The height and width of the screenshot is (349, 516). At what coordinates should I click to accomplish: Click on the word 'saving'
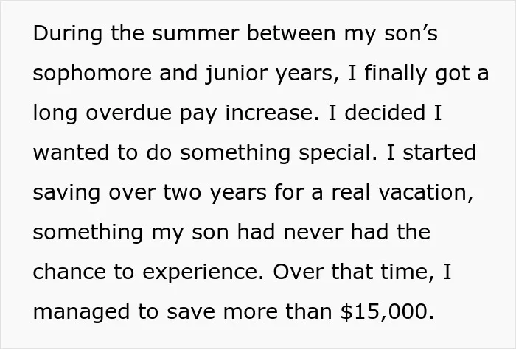click(66, 193)
